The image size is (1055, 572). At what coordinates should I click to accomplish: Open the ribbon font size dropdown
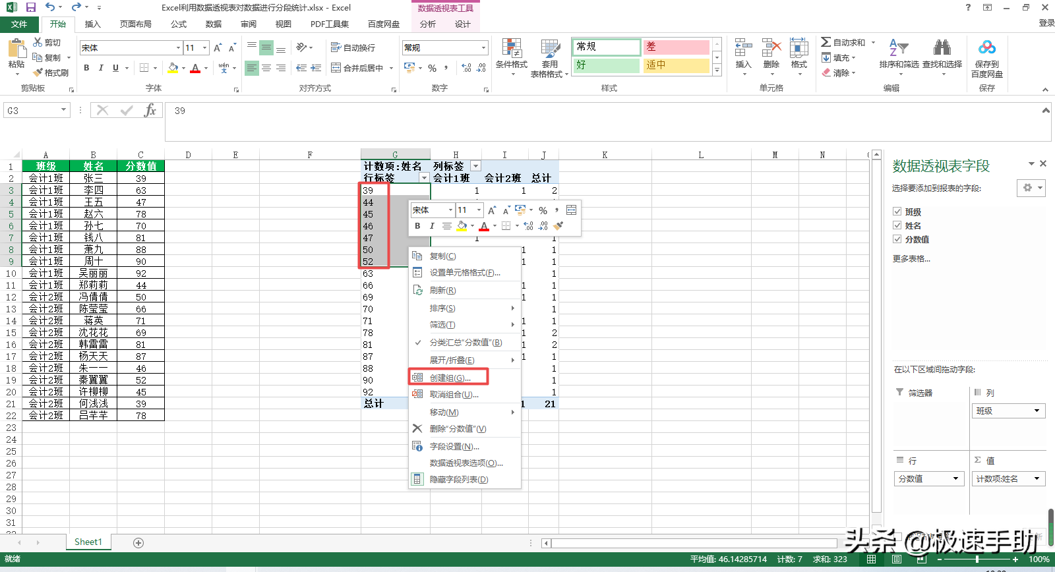coord(205,47)
